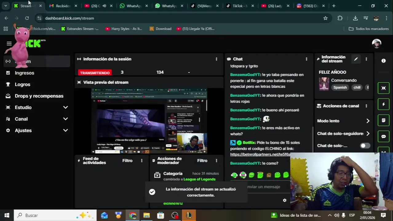Image resolution: width=393 pixels, height=221 pixels.
Task: Open Acciones de moderador options menu
Action: [216, 161]
